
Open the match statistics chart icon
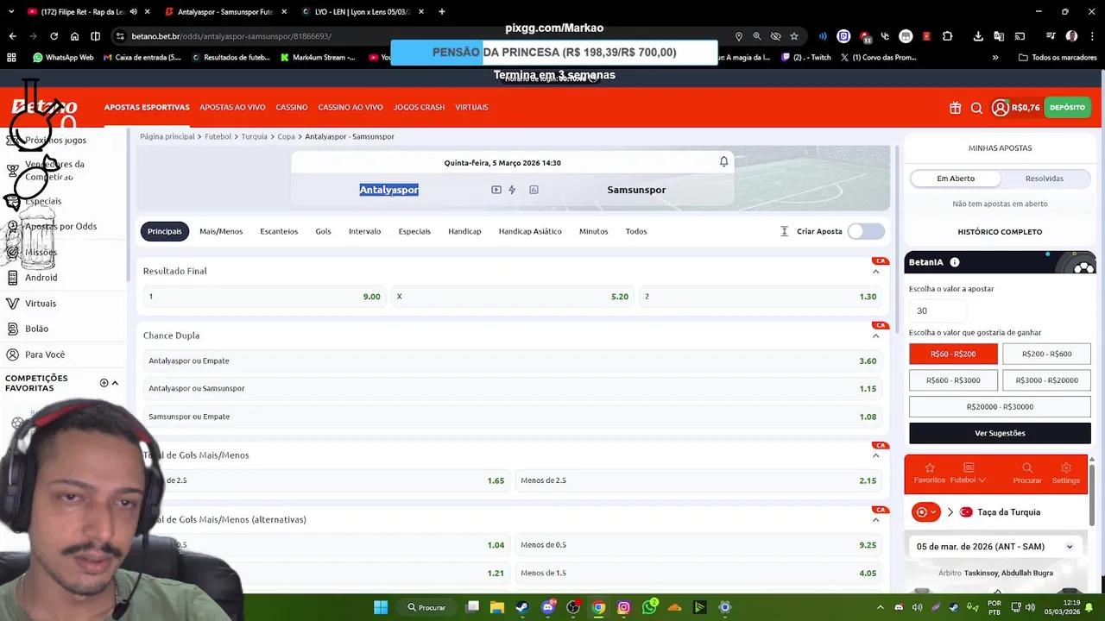[534, 190]
